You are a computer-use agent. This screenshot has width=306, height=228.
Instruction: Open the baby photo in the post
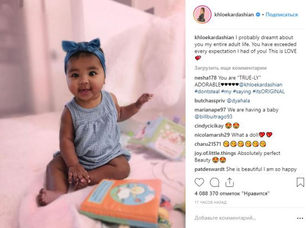click(93, 114)
